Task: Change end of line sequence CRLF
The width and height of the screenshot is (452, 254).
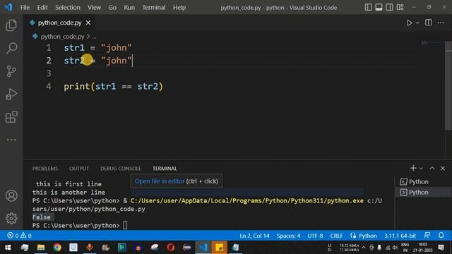Action: [336, 236]
